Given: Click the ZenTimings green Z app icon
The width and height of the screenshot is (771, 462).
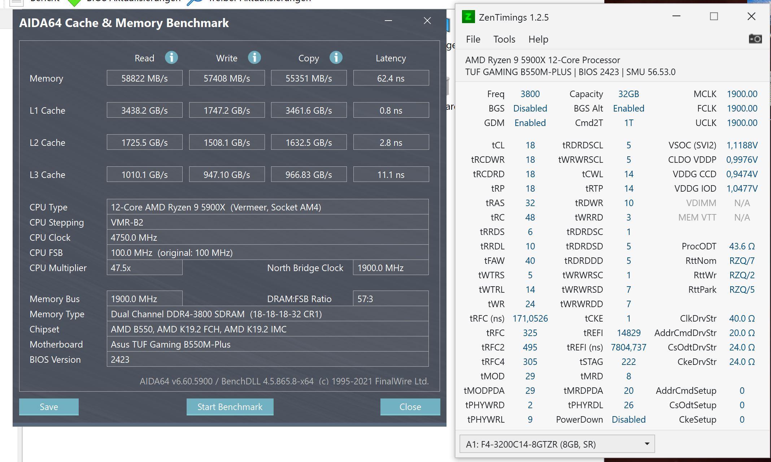Looking at the screenshot, I should coord(468,17).
